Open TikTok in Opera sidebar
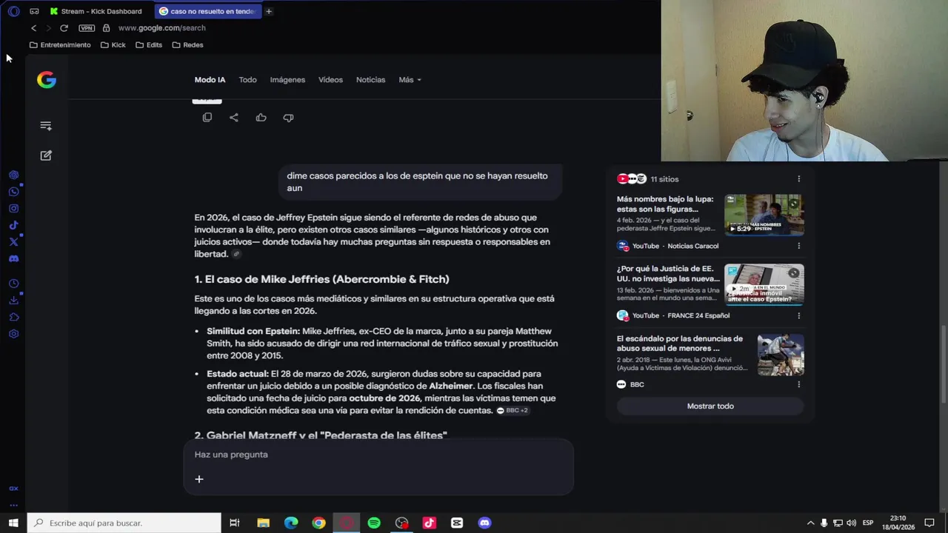 tap(13, 226)
